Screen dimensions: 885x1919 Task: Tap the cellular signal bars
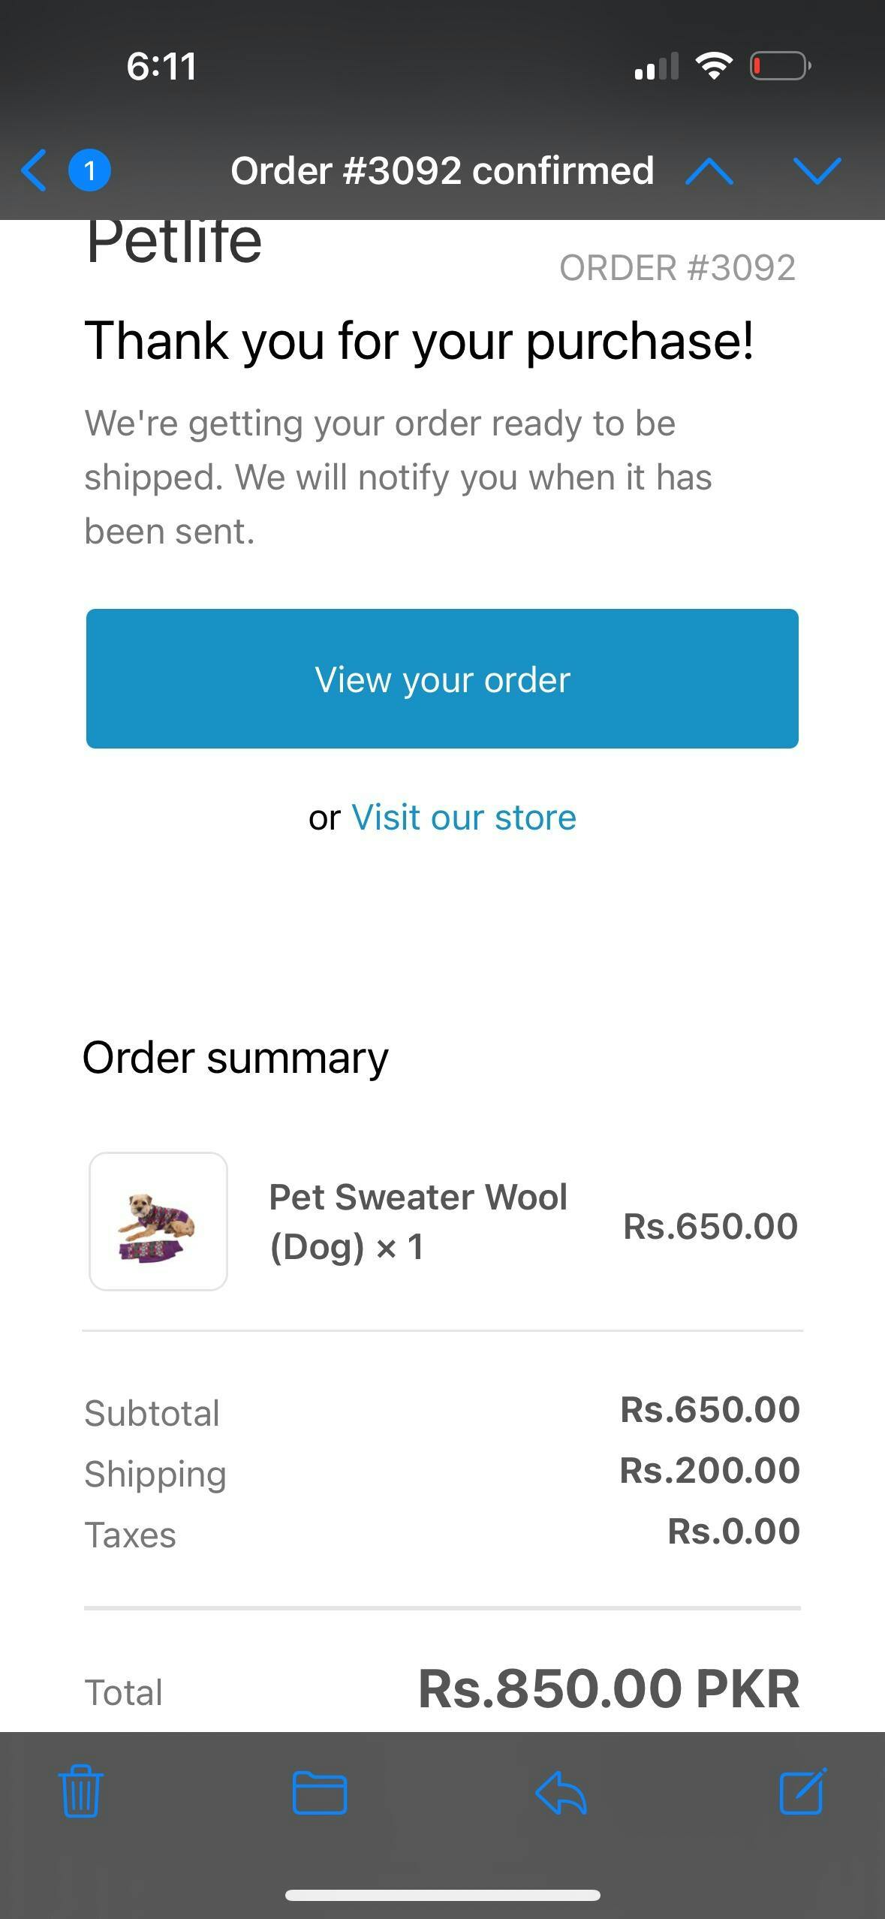point(657,66)
